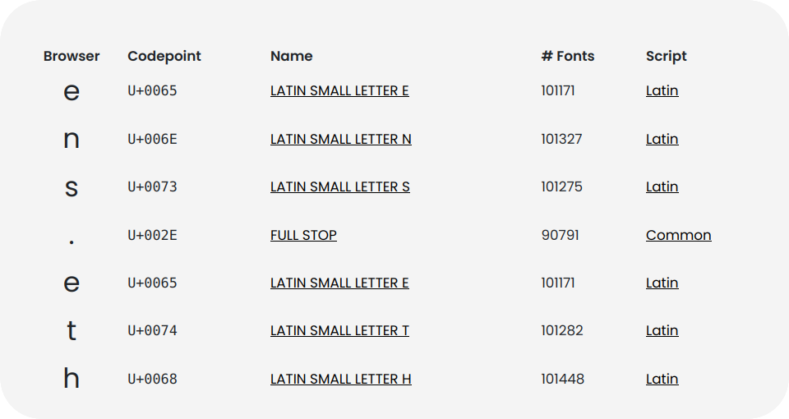
Task: Select Latin script link in U+0068 row
Action: click(x=662, y=379)
